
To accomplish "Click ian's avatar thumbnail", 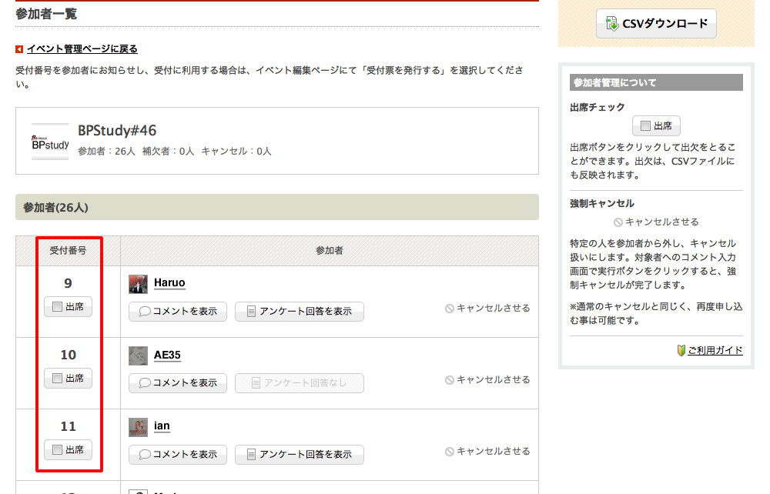I will [x=138, y=427].
